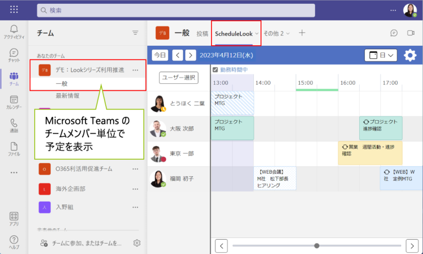Screen dimensions: 423x254
Task: Click the 今日 button
Action: pyautogui.click(x=160, y=55)
